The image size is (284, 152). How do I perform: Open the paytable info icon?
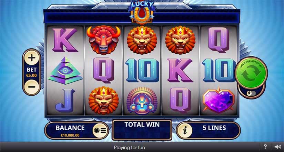185,130
